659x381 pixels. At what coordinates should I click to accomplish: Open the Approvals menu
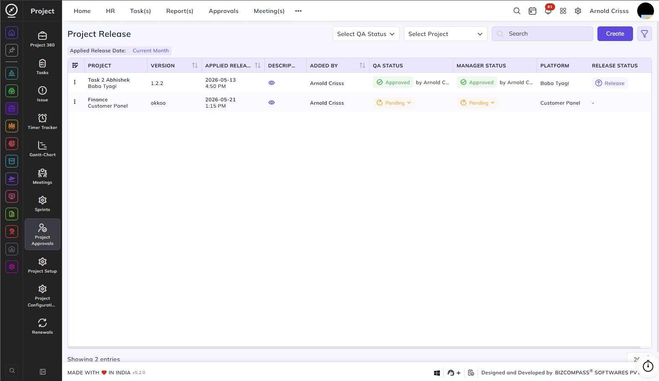[x=224, y=11]
